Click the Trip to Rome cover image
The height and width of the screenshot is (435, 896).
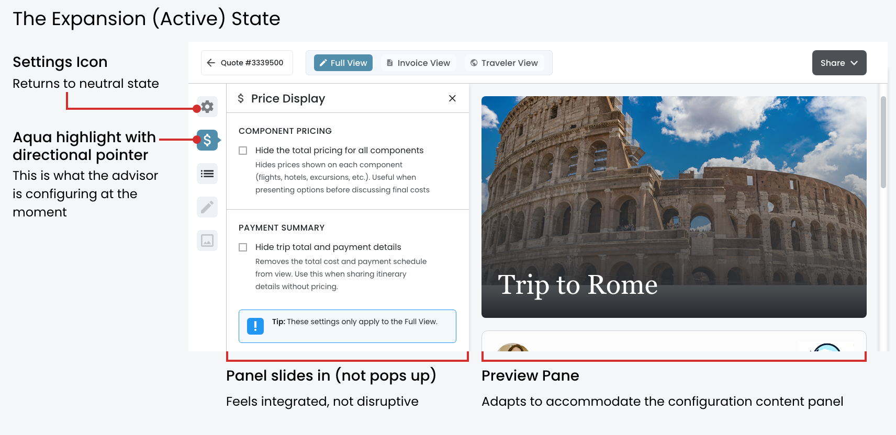pyautogui.click(x=674, y=183)
